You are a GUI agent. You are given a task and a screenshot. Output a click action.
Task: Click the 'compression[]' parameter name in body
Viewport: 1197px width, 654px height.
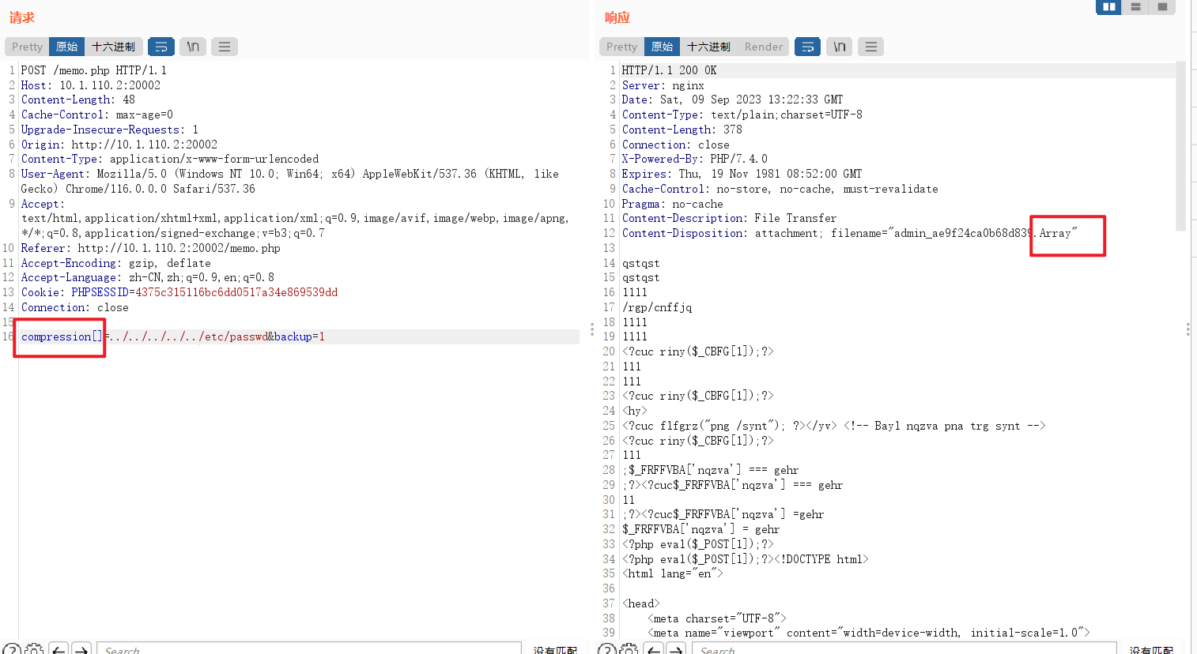(62, 336)
